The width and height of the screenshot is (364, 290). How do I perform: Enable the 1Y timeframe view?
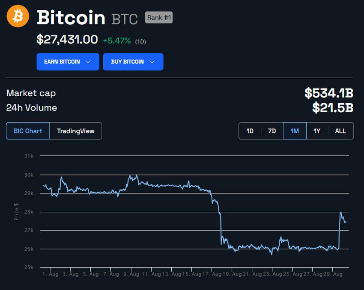[x=317, y=131]
